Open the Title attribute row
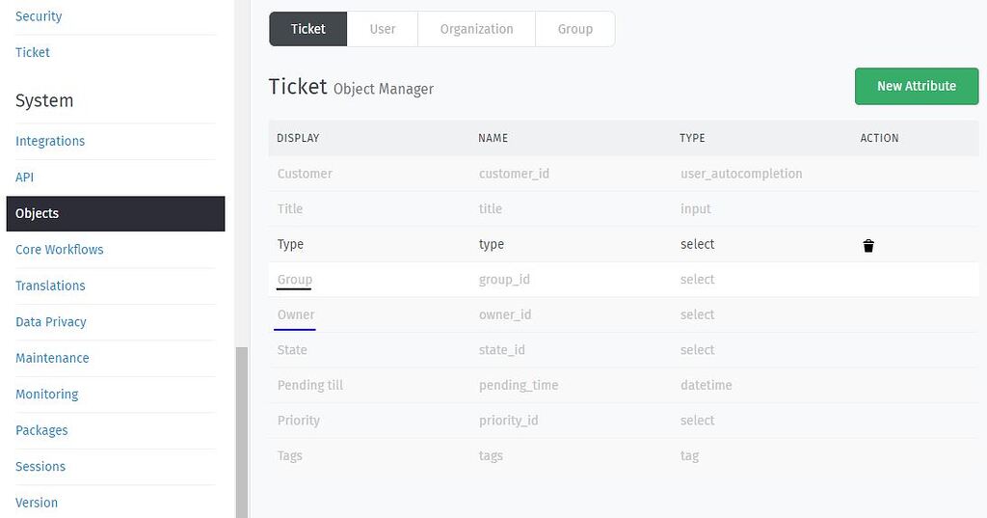The width and height of the screenshot is (987, 518). coord(624,209)
